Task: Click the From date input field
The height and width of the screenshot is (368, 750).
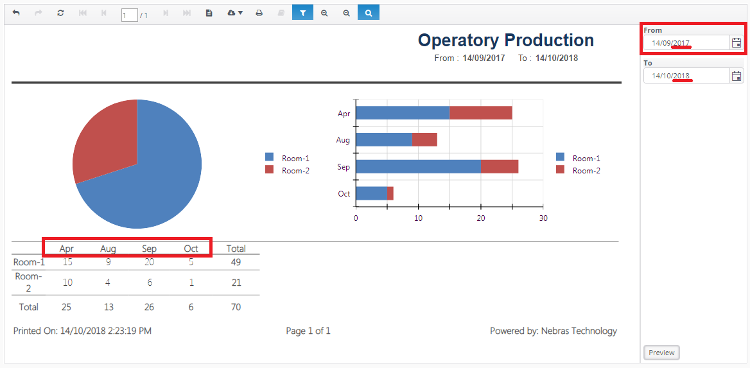Action: 686,43
